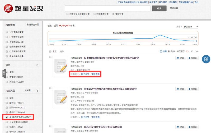Open the 默认排序 sort dropdown
Screen dimensions: 211x133
pos(191,27)
